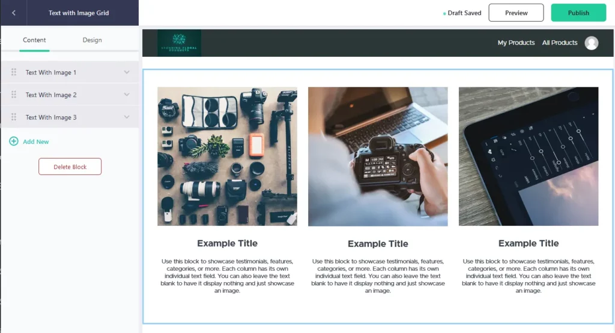
Task: Select the camera and laptop image
Action: [x=378, y=156]
